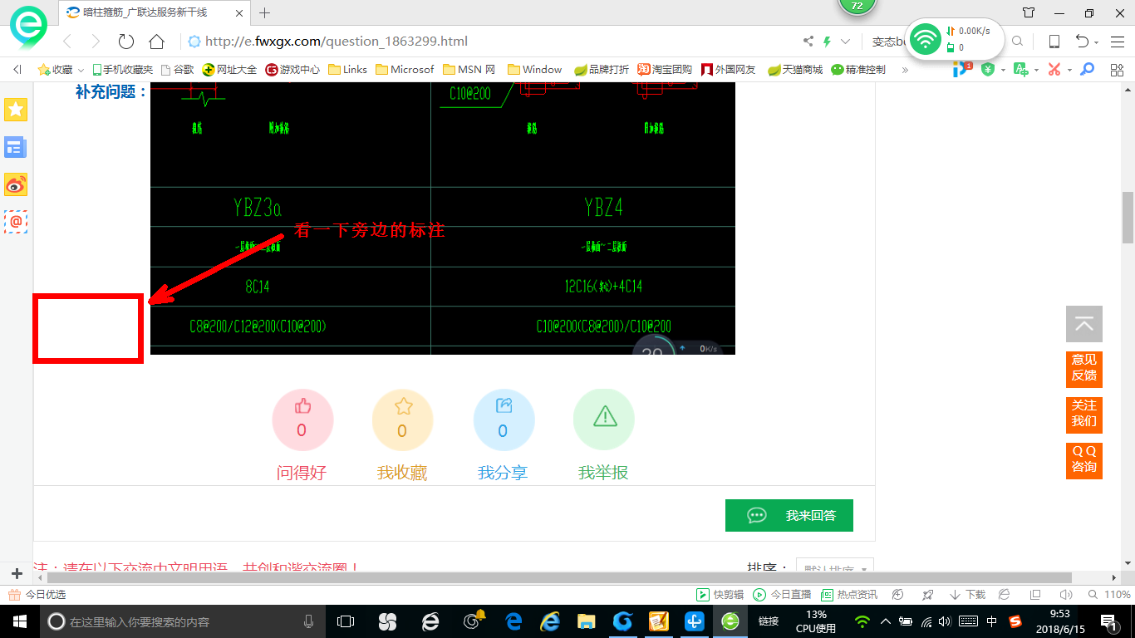Click the URL address field
This screenshot has width=1135, height=638.
coord(490,42)
